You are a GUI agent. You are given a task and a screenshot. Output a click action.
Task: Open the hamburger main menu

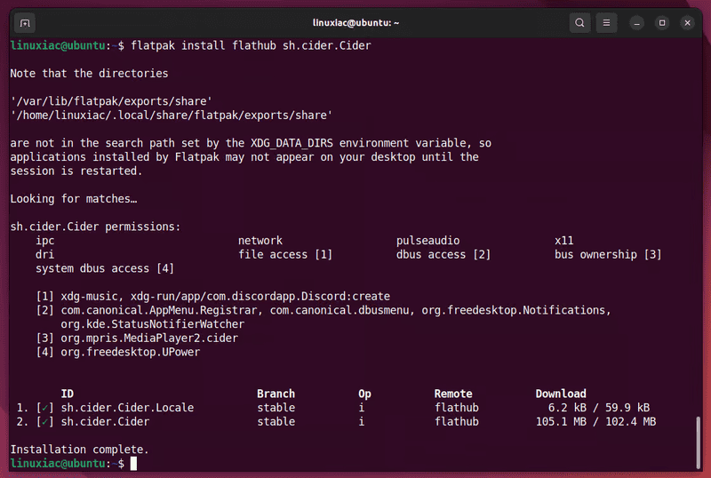pos(607,22)
